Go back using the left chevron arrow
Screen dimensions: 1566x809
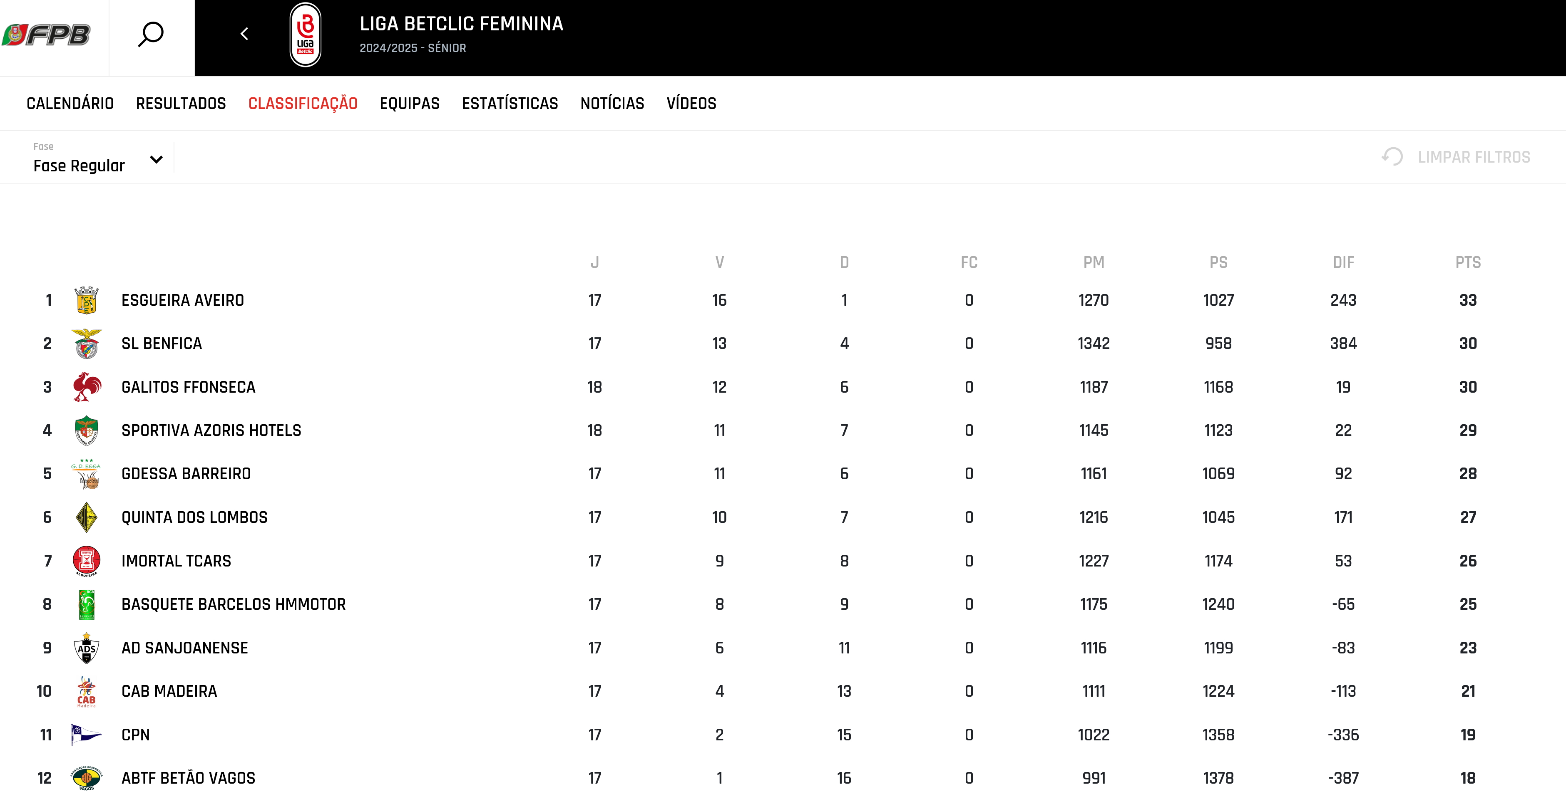coord(244,34)
